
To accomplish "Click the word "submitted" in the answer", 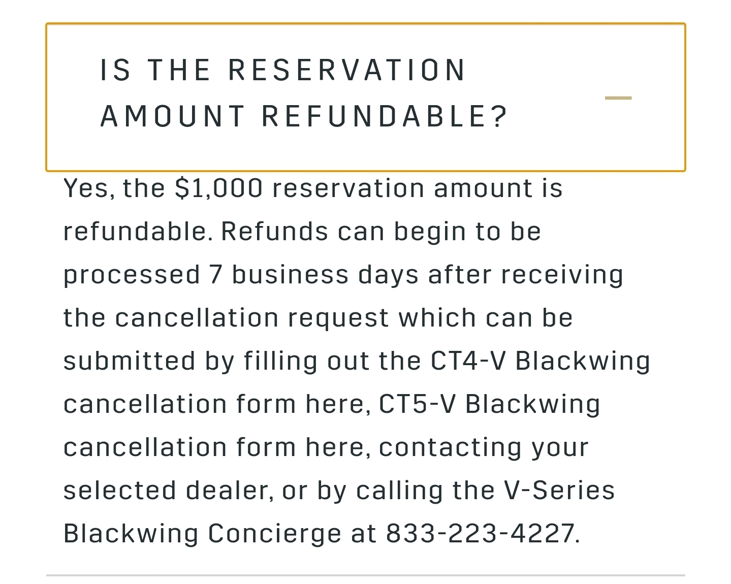I will (x=129, y=361).
